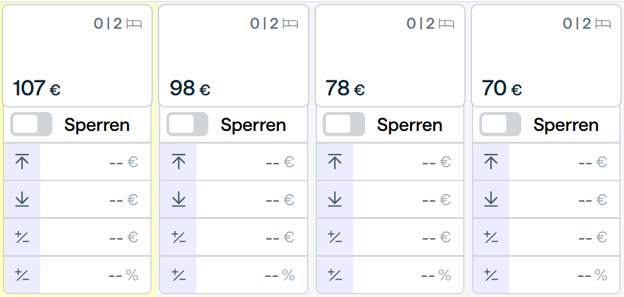Click the maximum price icon in the 107 € column
The image size is (624, 297).
[x=22, y=161]
